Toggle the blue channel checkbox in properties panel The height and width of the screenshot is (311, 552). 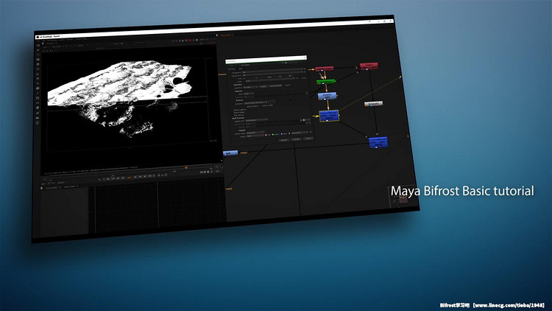click(x=282, y=134)
